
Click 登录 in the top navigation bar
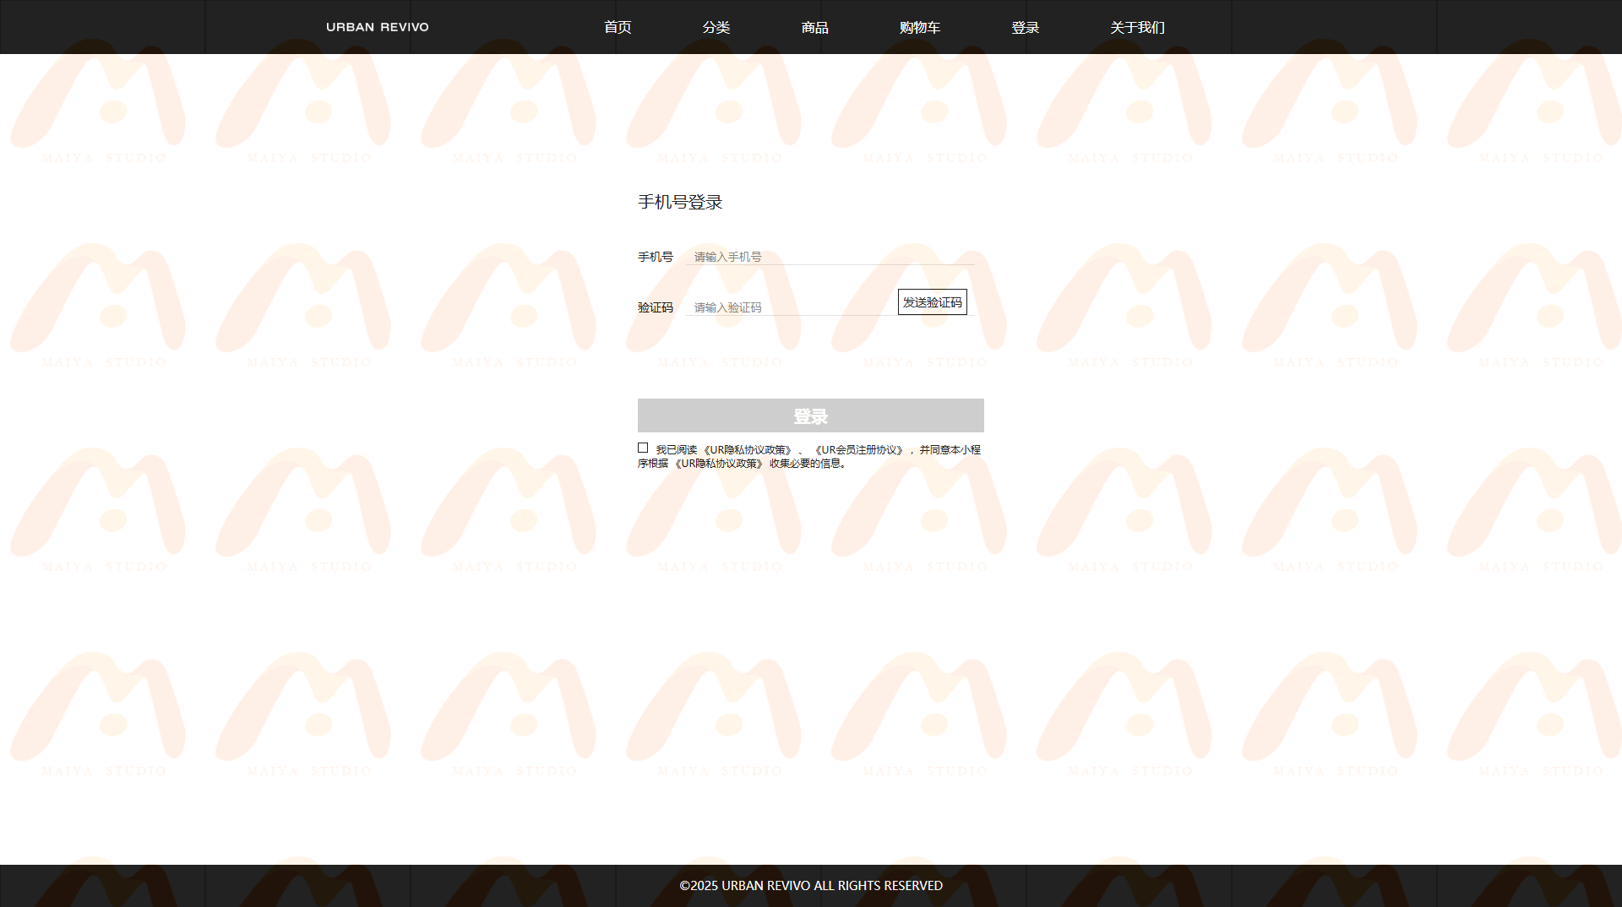[x=1025, y=27]
